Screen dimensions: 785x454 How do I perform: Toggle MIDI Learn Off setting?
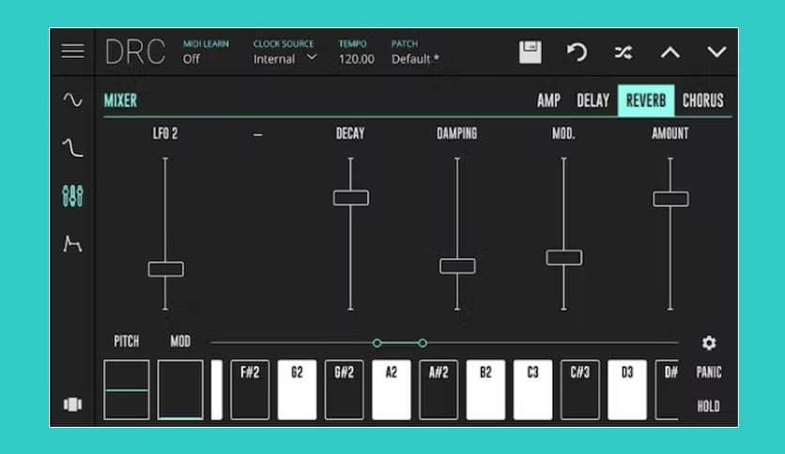(192, 58)
